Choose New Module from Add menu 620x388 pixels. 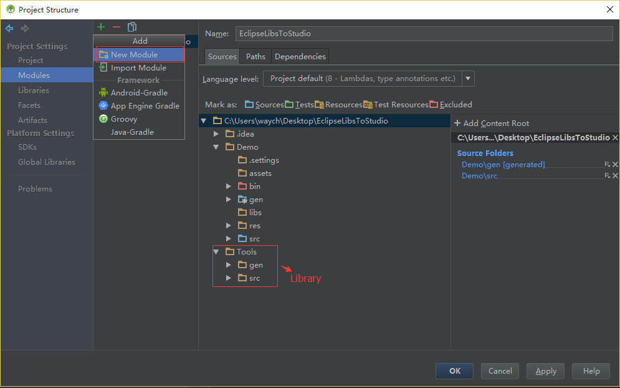click(x=140, y=55)
